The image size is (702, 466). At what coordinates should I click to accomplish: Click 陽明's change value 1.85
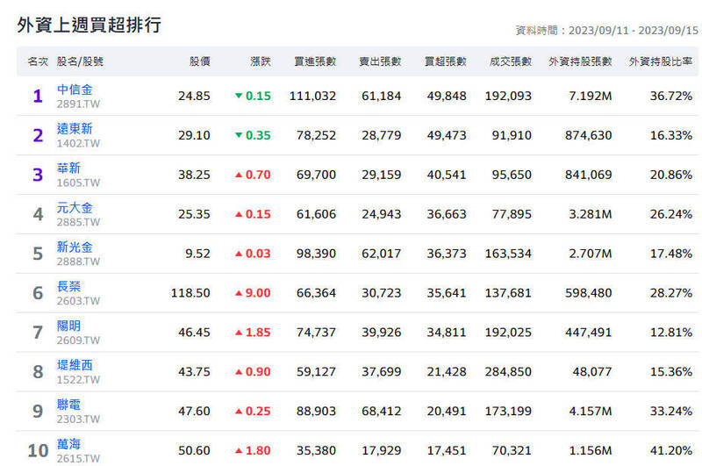[x=253, y=332]
